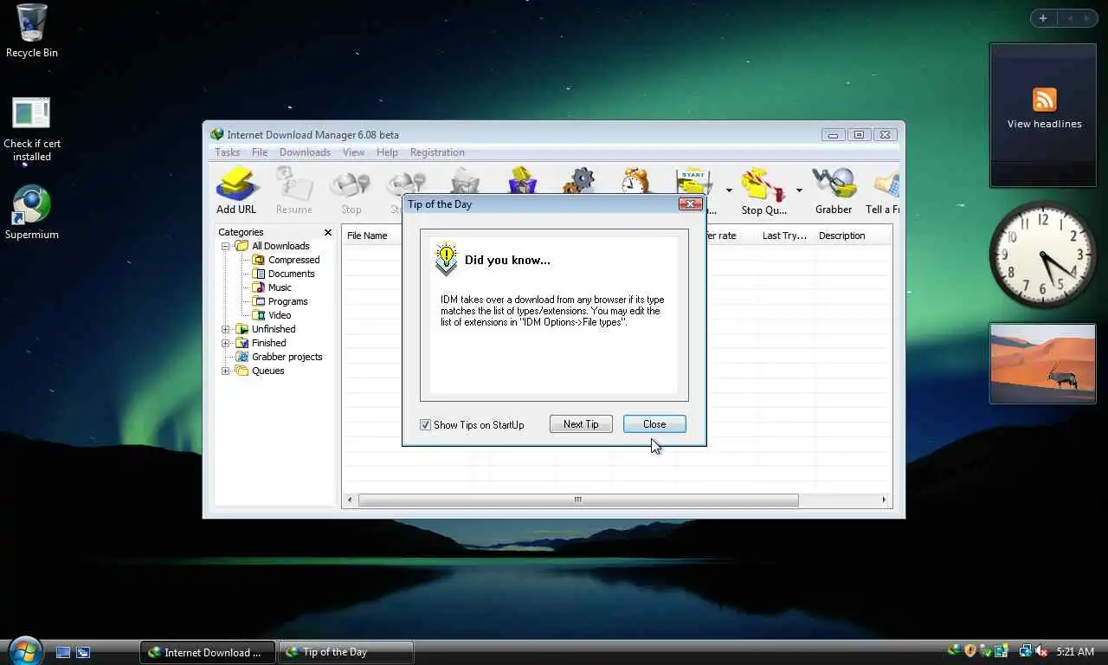Click the Last Try column header
The height and width of the screenshot is (665, 1108).
(784, 236)
